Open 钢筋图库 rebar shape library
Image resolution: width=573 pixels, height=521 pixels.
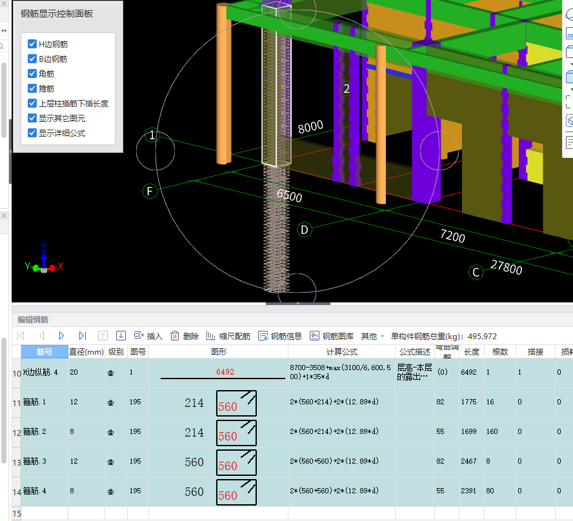click(x=332, y=336)
